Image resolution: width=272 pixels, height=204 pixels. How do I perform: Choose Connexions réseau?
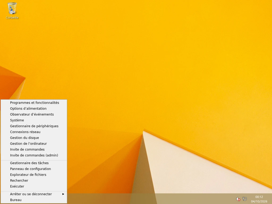click(x=34, y=132)
